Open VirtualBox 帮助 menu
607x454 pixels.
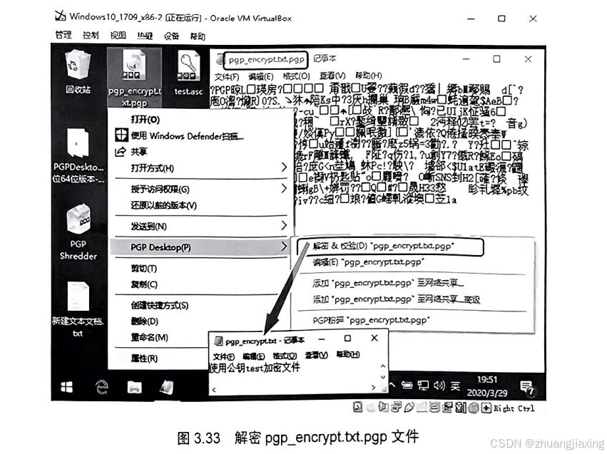198,36
